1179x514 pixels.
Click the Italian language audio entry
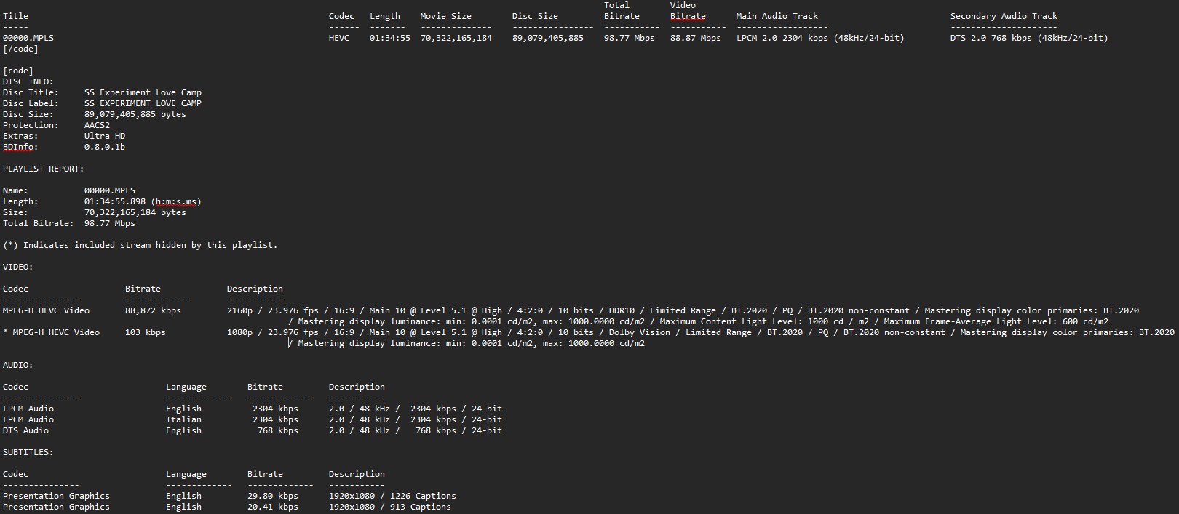[183, 419]
